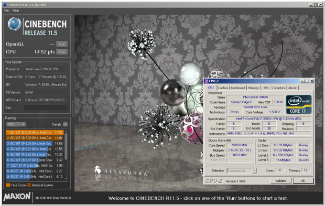Click the Your Score orange legend swatch

click(x=8, y=185)
